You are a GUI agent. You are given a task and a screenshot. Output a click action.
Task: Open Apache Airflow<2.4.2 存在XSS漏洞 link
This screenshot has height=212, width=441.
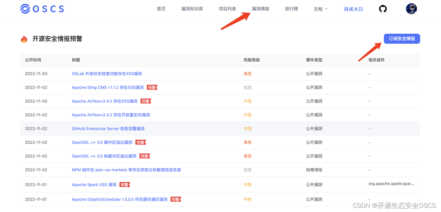[x=104, y=101]
